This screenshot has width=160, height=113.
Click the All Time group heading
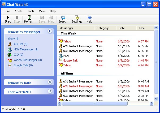click(x=67, y=73)
